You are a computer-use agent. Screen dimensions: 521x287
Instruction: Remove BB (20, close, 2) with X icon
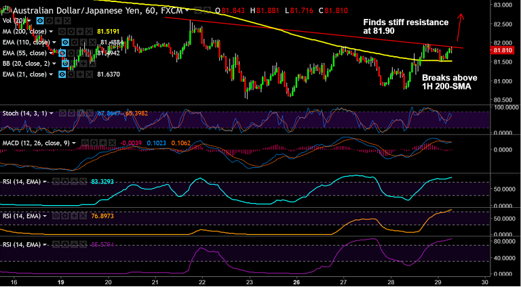point(92,64)
